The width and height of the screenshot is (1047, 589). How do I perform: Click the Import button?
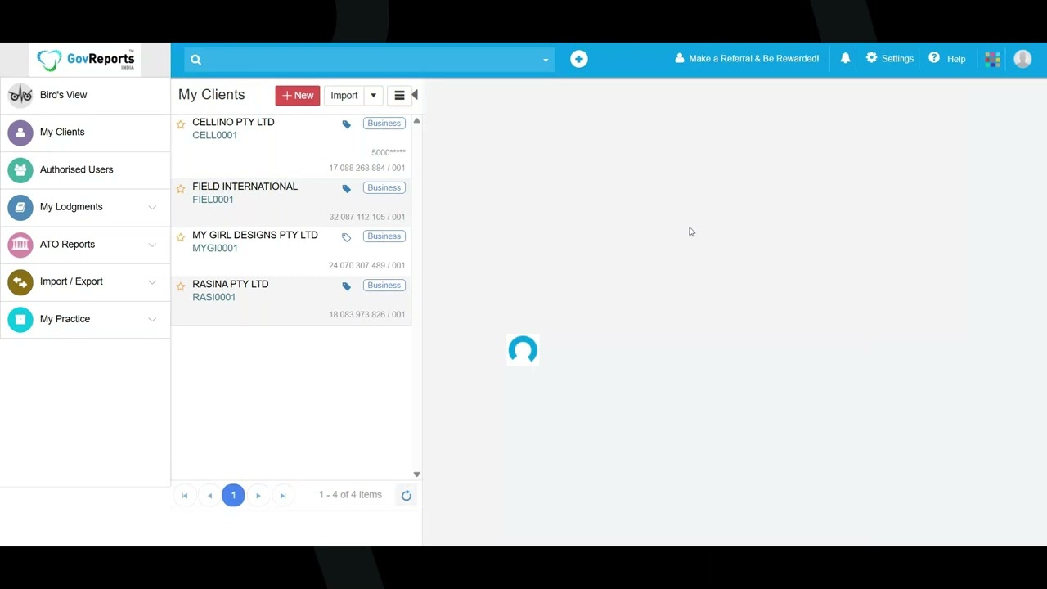pos(344,96)
